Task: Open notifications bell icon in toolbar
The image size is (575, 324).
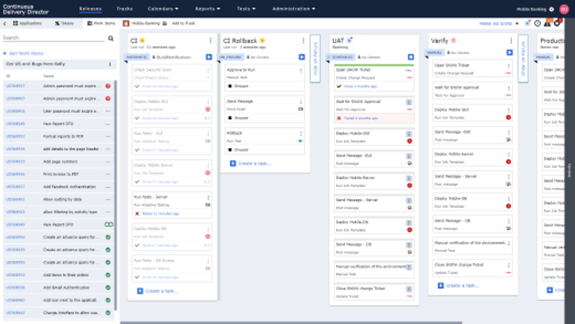Action: click(557, 24)
